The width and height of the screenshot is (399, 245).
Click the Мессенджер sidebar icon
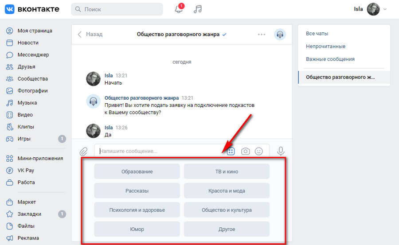point(9,54)
